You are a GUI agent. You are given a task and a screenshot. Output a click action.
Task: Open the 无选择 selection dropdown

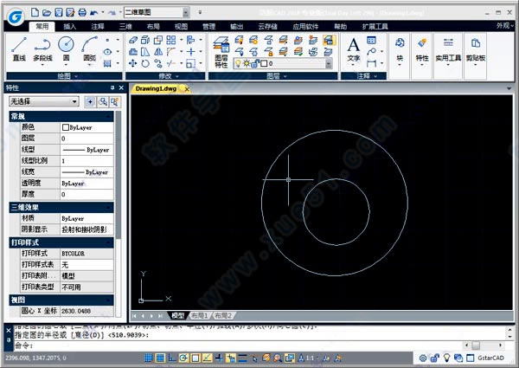point(44,101)
